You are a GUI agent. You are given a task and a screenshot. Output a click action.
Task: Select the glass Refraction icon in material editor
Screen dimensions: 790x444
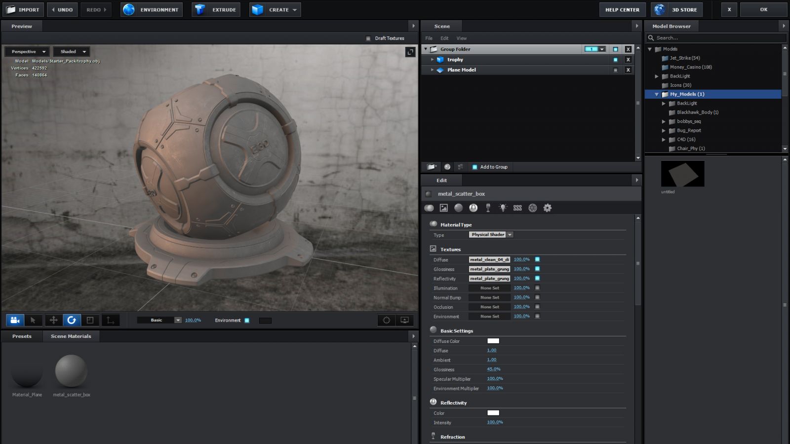tap(488, 208)
